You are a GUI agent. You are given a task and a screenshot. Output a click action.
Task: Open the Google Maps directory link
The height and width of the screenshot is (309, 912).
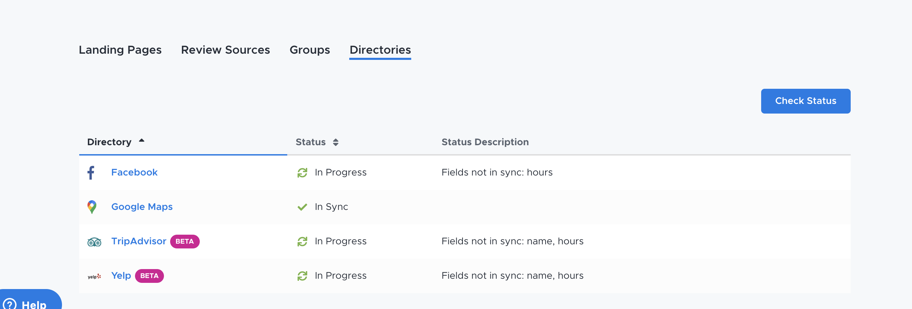pyautogui.click(x=142, y=207)
